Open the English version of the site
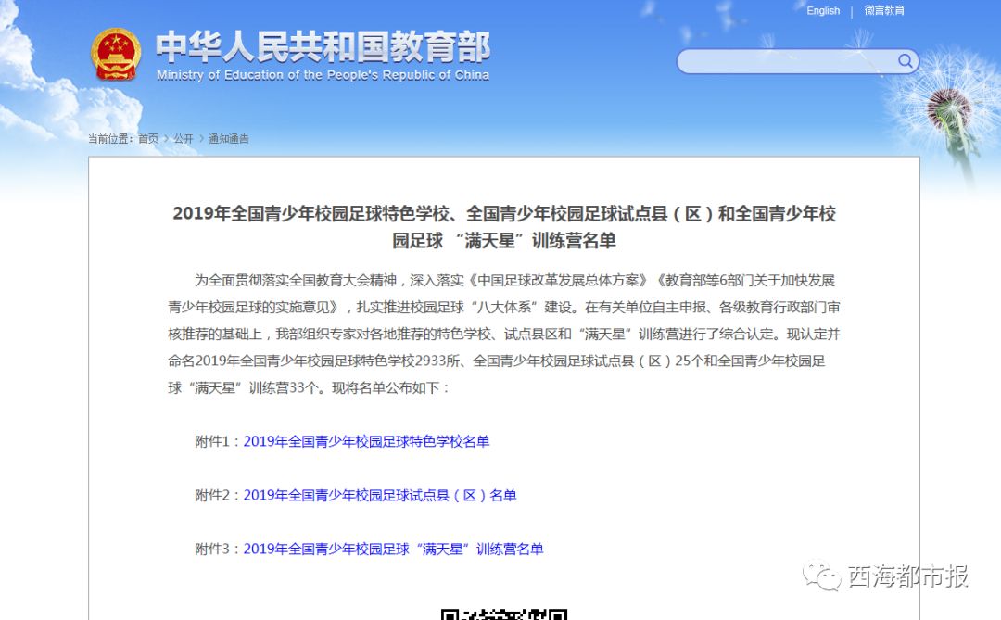The image size is (1001, 620). [822, 10]
